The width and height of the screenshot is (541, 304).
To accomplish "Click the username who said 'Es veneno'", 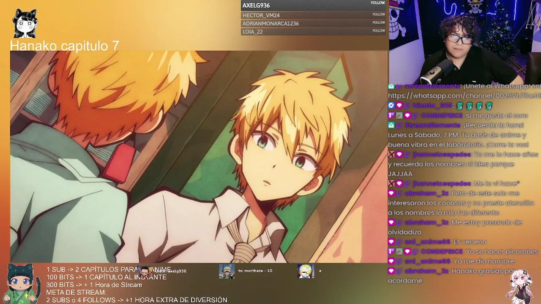I will pyautogui.click(x=427, y=242).
